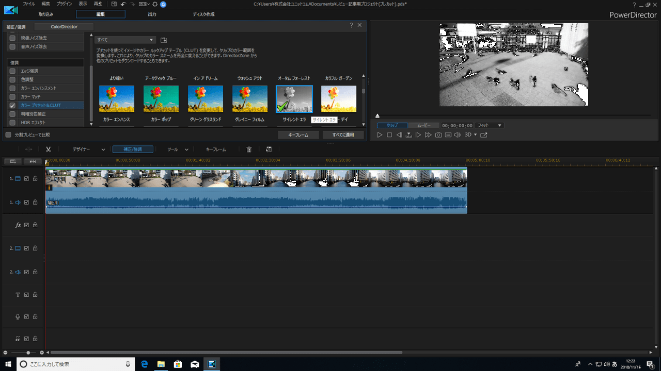Toggle 分割プレビューで比較 checkbox
The height and width of the screenshot is (371, 661).
pyautogui.click(x=8, y=135)
